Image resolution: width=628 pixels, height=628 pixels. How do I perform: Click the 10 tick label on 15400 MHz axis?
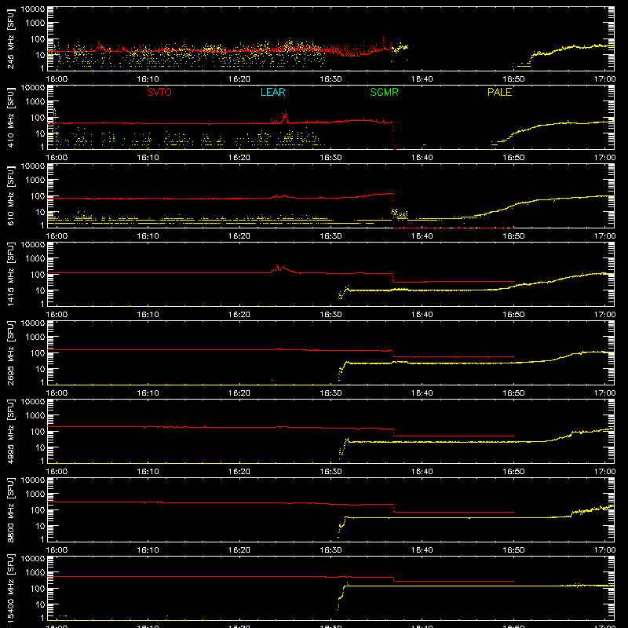[40, 604]
